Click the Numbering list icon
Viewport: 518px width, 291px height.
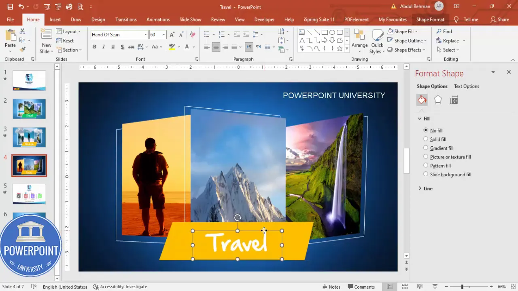(221, 34)
